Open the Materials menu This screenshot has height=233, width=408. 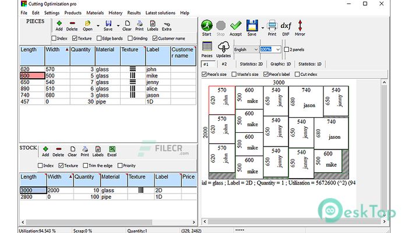[x=95, y=13]
